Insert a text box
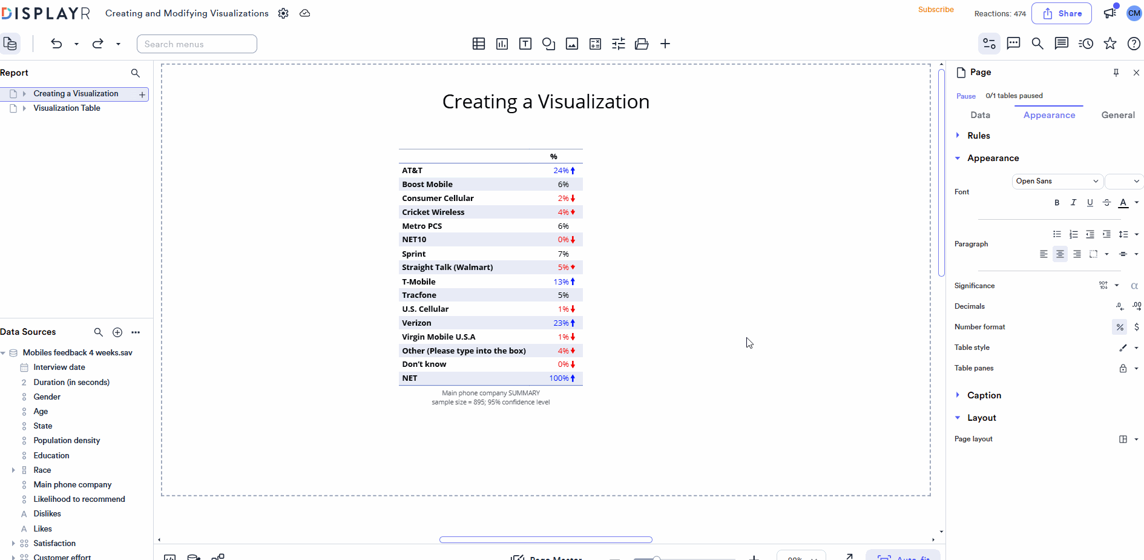 [x=525, y=44]
